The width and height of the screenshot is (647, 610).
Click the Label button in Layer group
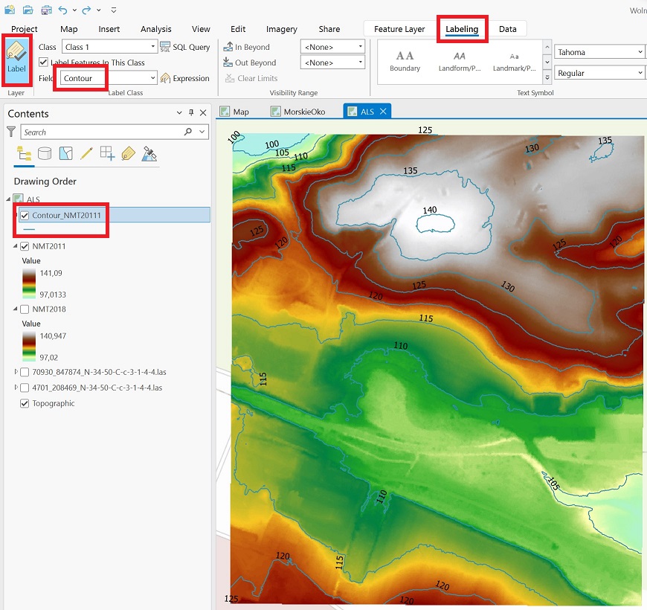pos(16,60)
